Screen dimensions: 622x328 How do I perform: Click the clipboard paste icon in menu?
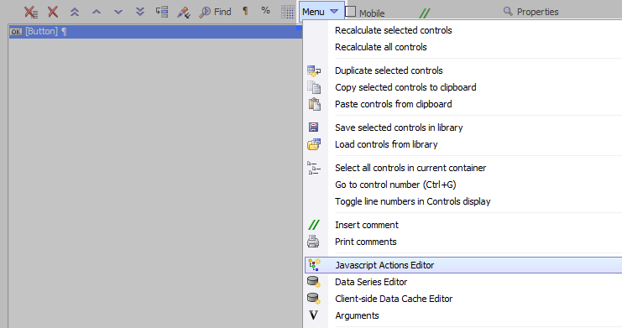pyautogui.click(x=314, y=104)
